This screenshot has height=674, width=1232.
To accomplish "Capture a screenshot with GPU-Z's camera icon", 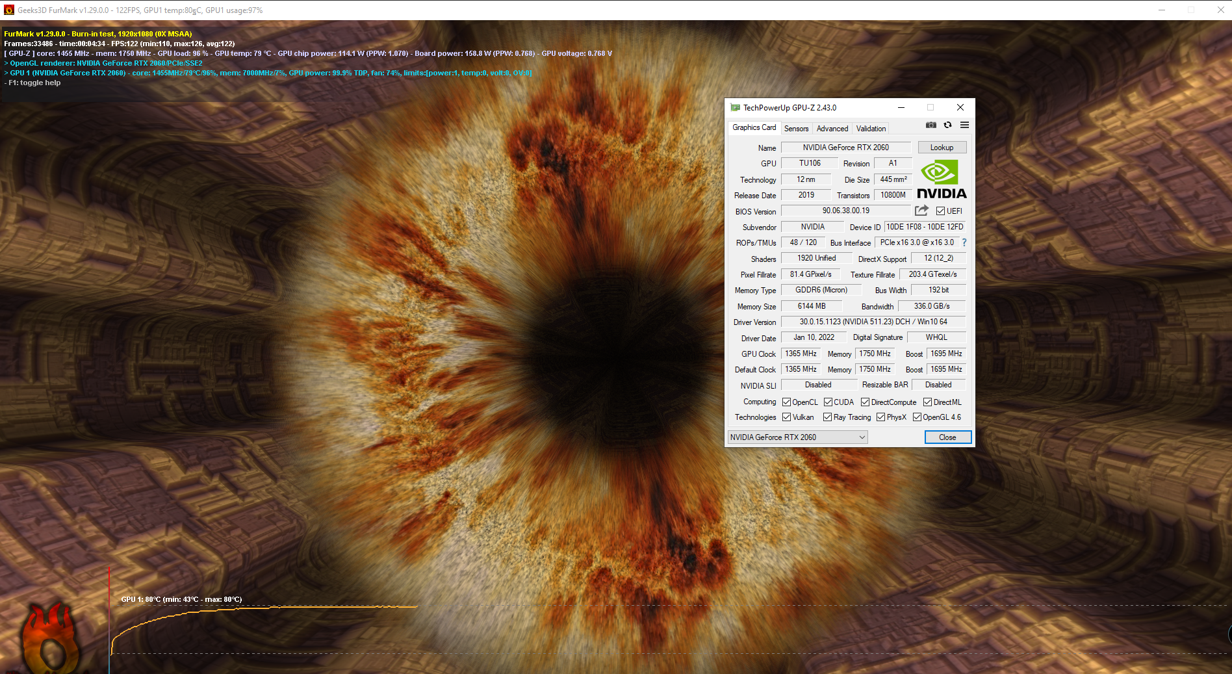I will click(931, 125).
